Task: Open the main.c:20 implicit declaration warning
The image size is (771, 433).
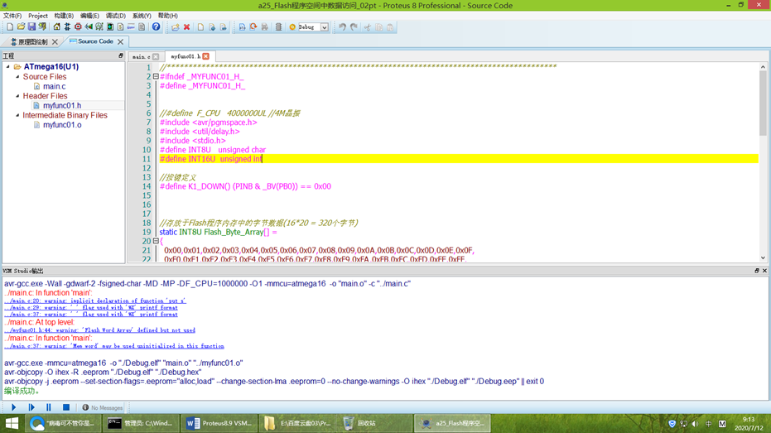Action: tap(95, 301)
